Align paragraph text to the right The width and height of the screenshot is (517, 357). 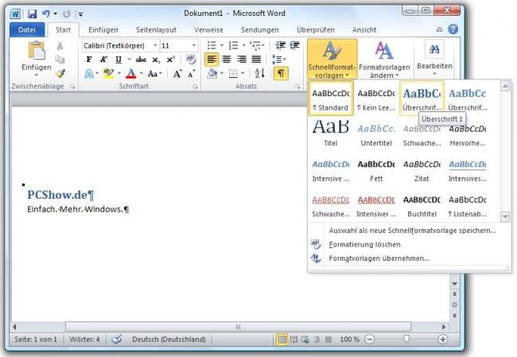click(241, 60)
